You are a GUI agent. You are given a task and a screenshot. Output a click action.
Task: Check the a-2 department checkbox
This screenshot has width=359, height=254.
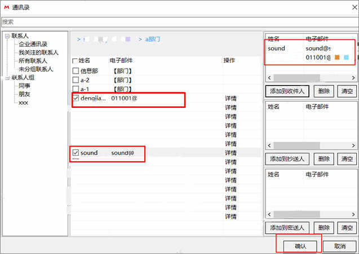pos(76,80)
